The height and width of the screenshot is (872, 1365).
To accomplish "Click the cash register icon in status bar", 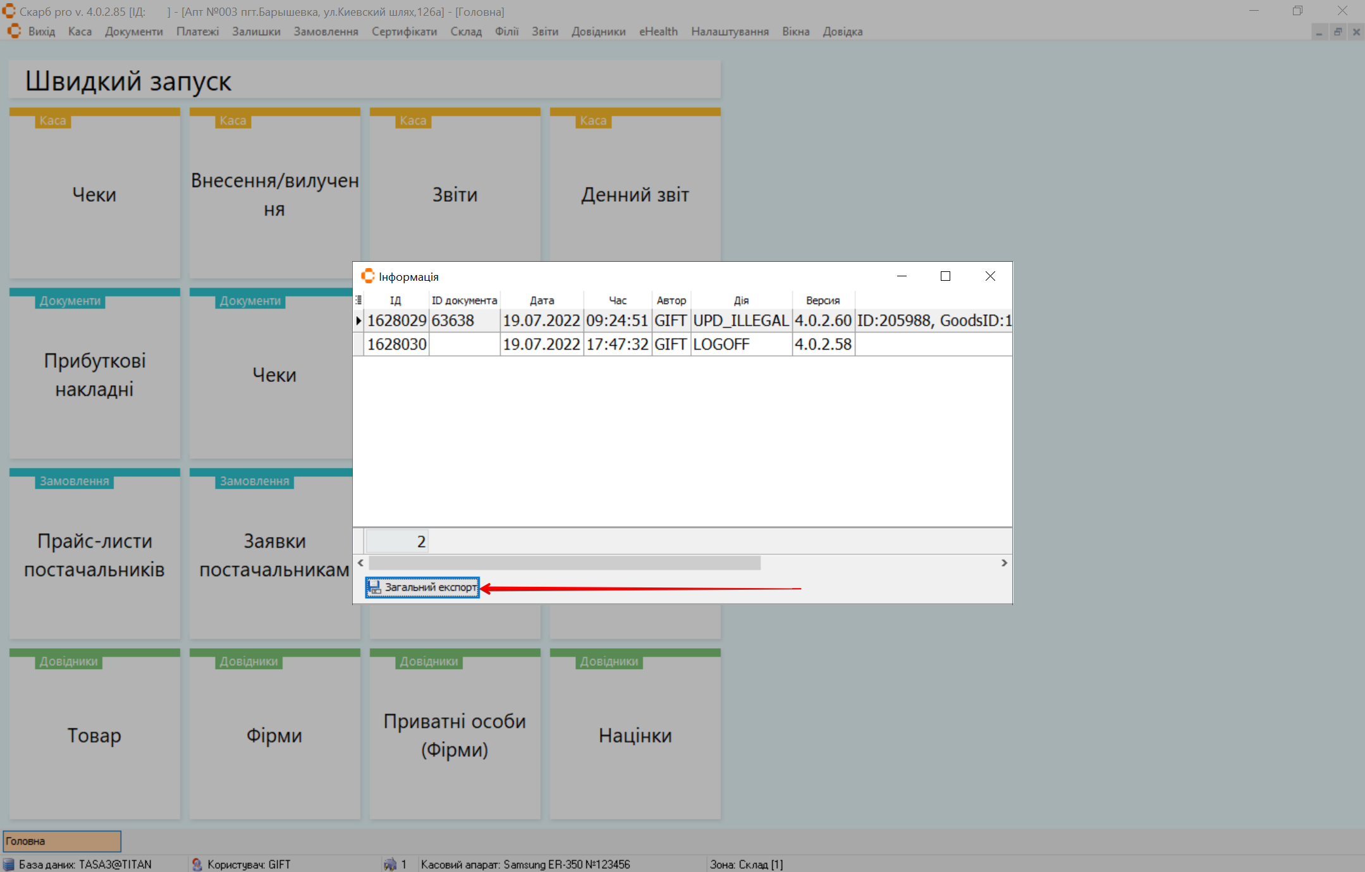I will 390,864.
